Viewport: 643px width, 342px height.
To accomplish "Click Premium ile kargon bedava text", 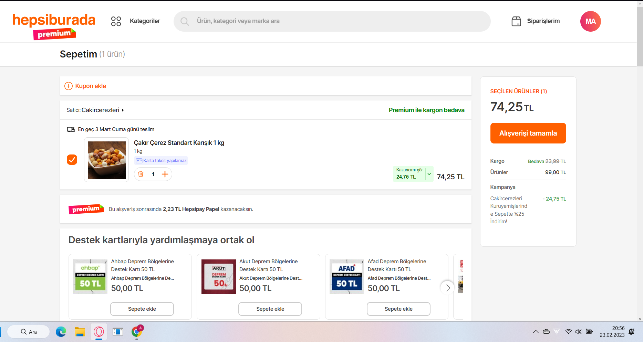I will click(x=427, y=110).
